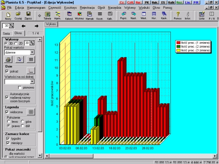Tile windows horizontally with Hor. icon
The height and width of the screenshot is (164, 219).
[154, 15]
